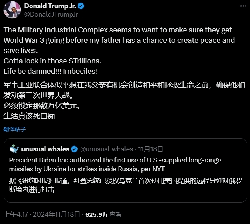Click the 翻译帖子 translate post link
The height and width of the screenshot is (224, 250).
point(15,129)
